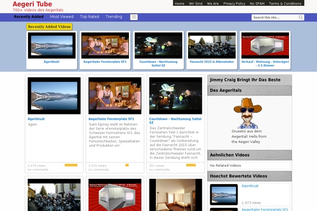Click '1,473 views' on the Ägeribluät card
The height and width of the screenshot is (211, 317).
tap(36, 166)
